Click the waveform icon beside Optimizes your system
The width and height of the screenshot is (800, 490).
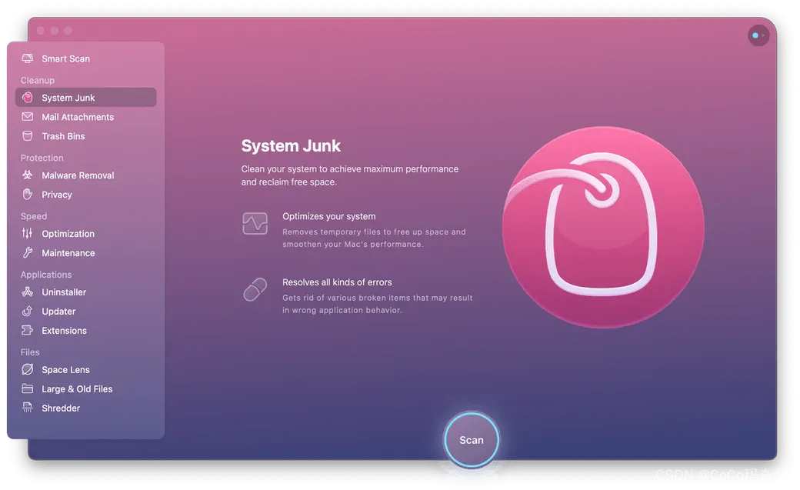pos(255,224)
